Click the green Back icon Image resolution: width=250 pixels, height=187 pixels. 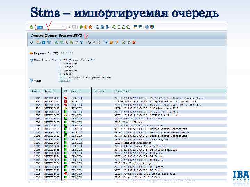pos(81,27)
